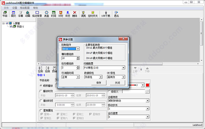Open the 数据极性 dropdown
The width and height of the screenshot is (205, 129).
[93, 77]
